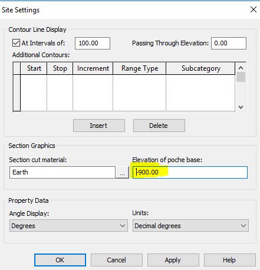Cancel the Site Settings dialog
The image size is (260, 270).
click(x=117, y=260)
